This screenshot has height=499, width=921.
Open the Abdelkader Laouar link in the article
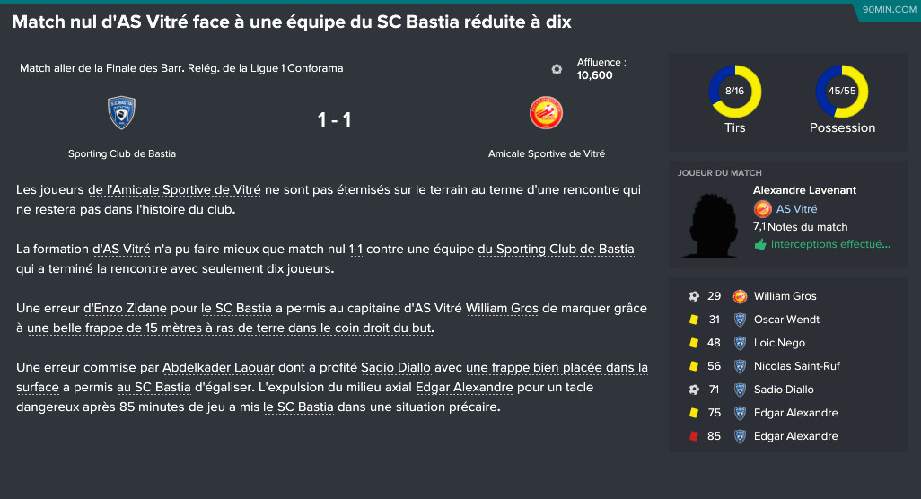[218, 367]
